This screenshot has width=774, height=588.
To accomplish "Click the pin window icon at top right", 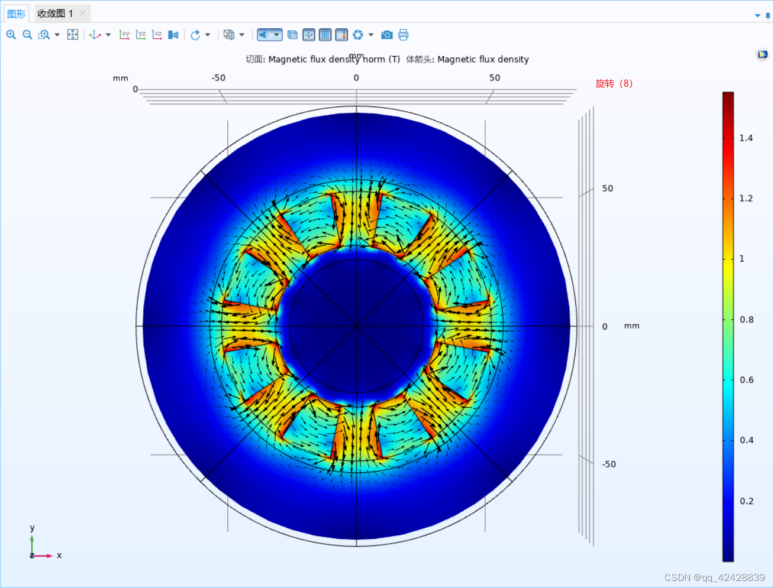I will pyautogui.click(x=768, y=16).
